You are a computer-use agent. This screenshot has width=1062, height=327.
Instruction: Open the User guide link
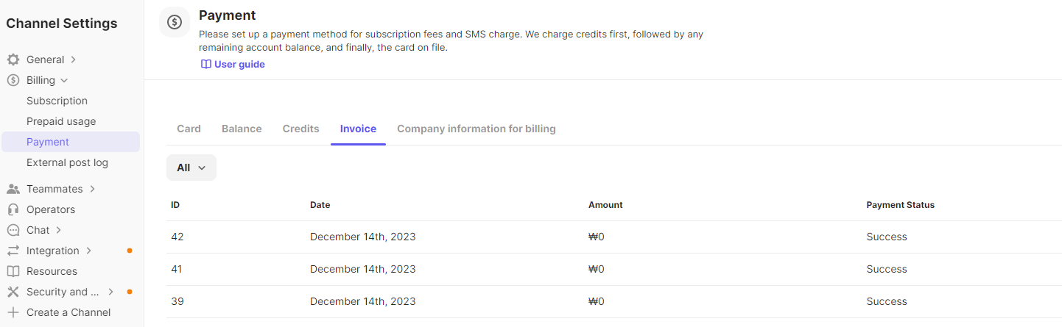[233, 64]
